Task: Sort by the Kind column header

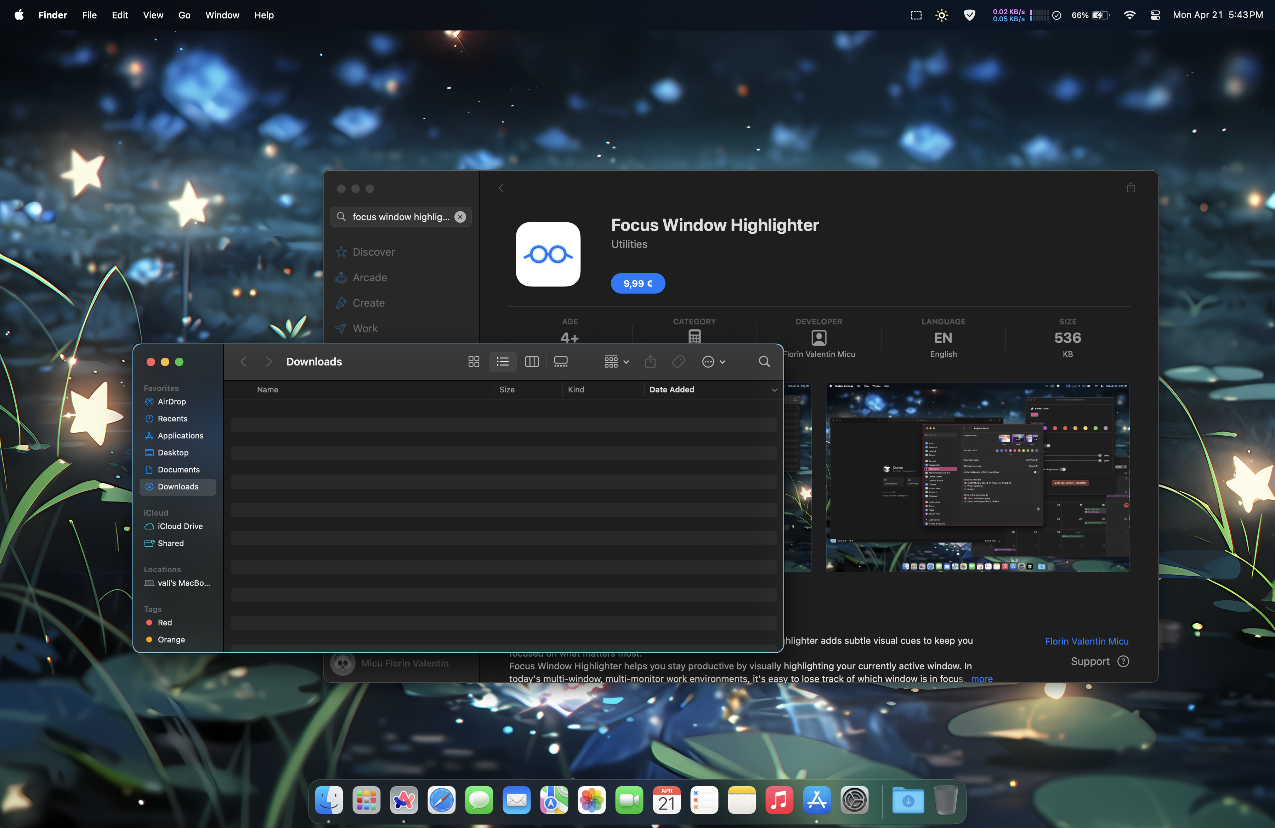Action: point(576,390)
